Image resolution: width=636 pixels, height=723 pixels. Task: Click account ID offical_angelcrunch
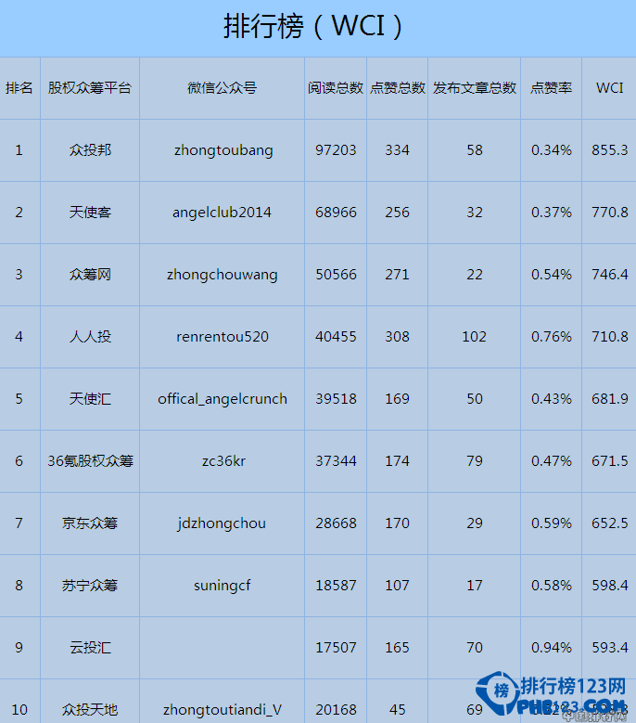[x=223, y=399]
